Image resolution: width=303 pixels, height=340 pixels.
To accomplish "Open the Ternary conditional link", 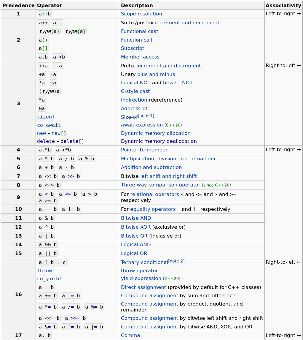I will [144, 262].
